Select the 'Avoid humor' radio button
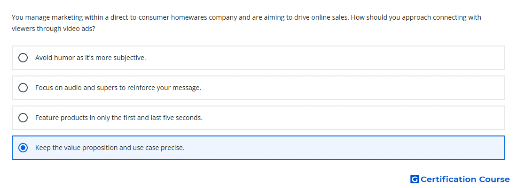Viewport: 517px width, 188px height. point(23,58)
